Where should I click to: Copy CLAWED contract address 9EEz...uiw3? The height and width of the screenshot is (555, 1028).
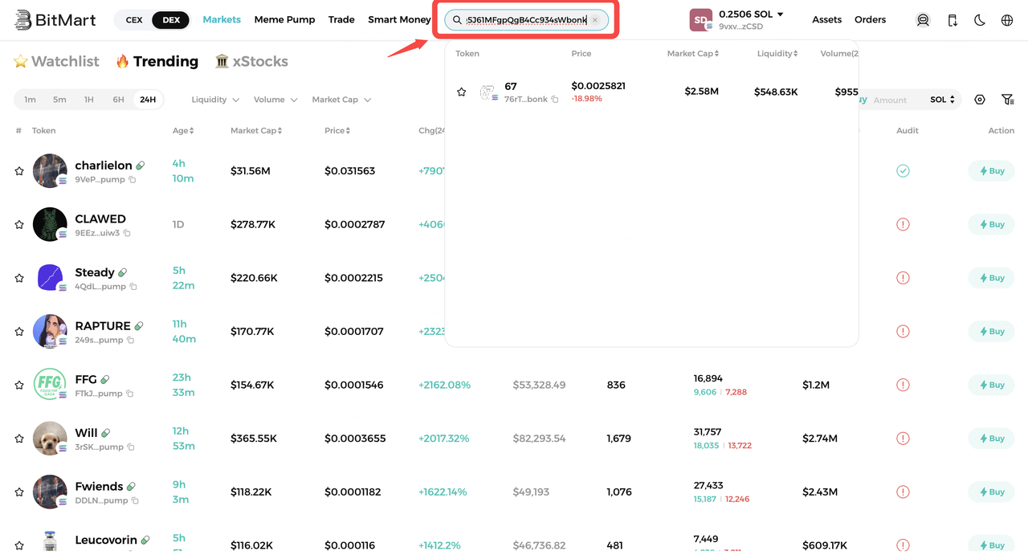tap(127, 233)
